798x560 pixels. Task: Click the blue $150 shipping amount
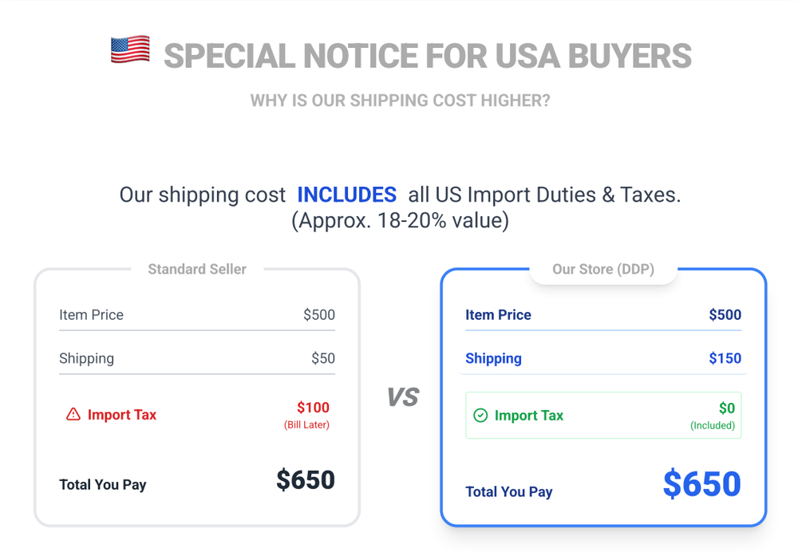click(725, 358)
